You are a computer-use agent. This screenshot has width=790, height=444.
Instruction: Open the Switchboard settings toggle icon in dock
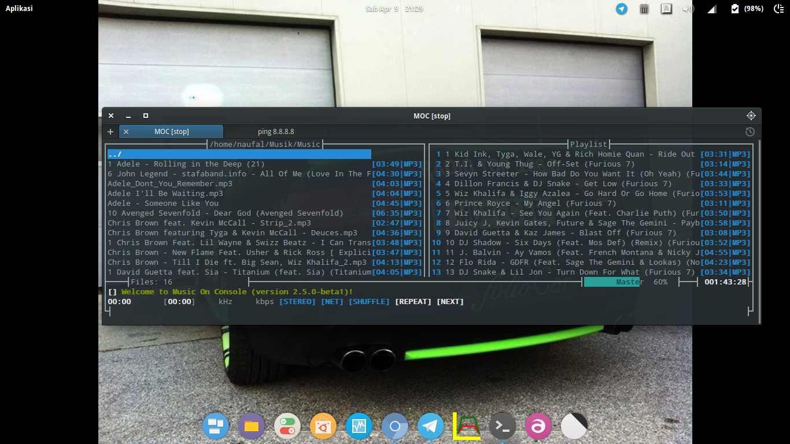pos(287,427)
